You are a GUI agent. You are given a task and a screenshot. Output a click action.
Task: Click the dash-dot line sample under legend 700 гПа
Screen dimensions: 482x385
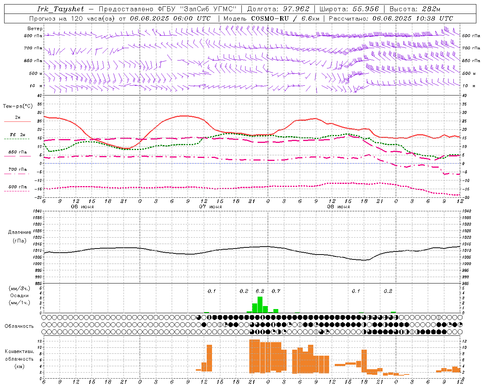tap(17, 174)
